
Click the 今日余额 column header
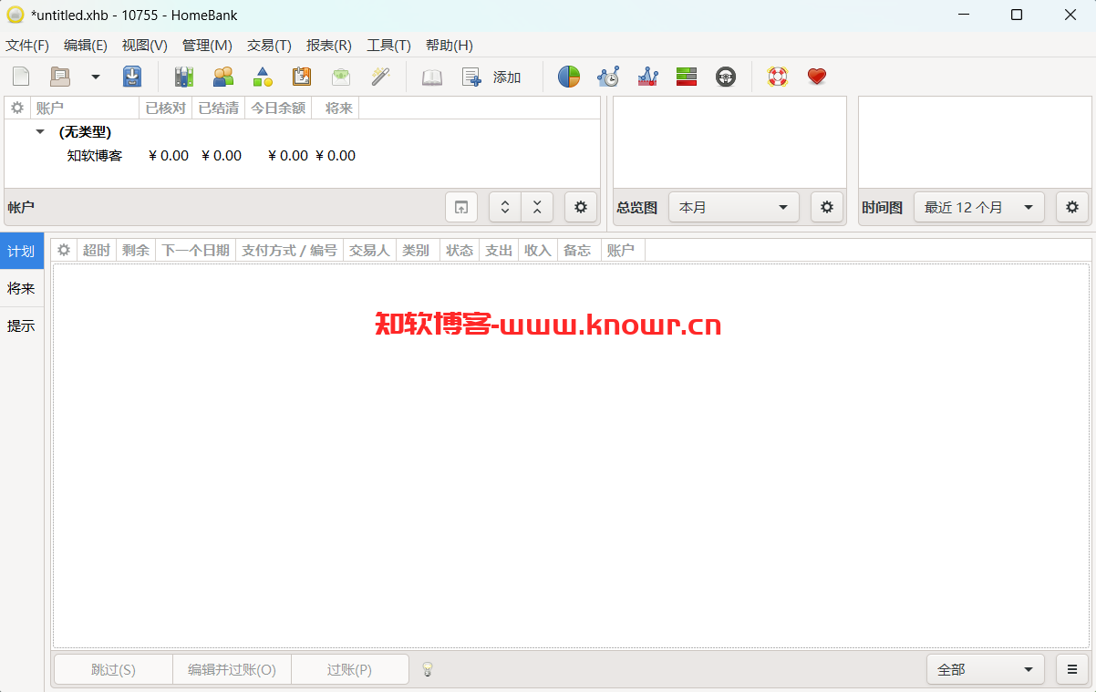278,108
